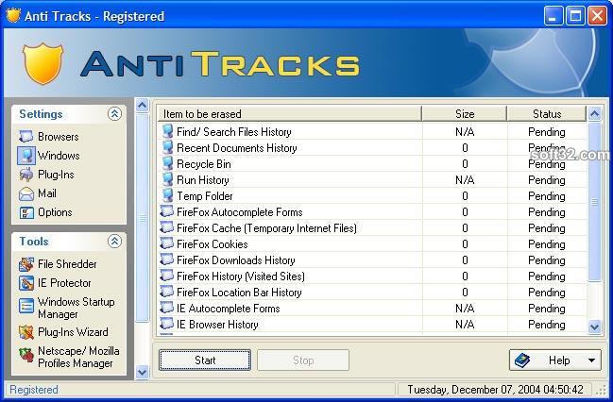This screenshot has width=613, height=402.
Task: Click the Recycle Bin row icon
Action: [167, 163]
